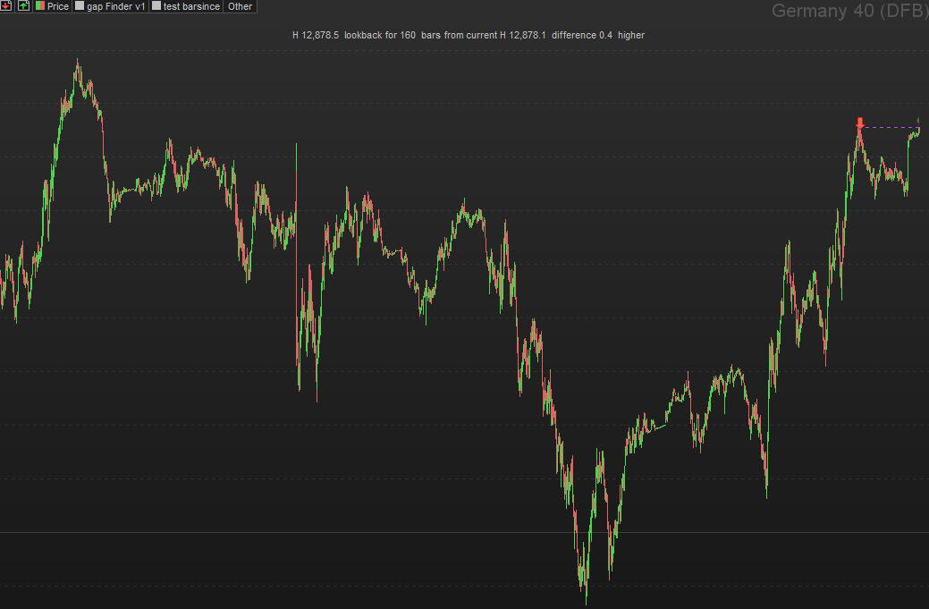Click the 'difference 0.4 higher' text
The height and width of the screenshot is (609, 929).
point(598,35)
